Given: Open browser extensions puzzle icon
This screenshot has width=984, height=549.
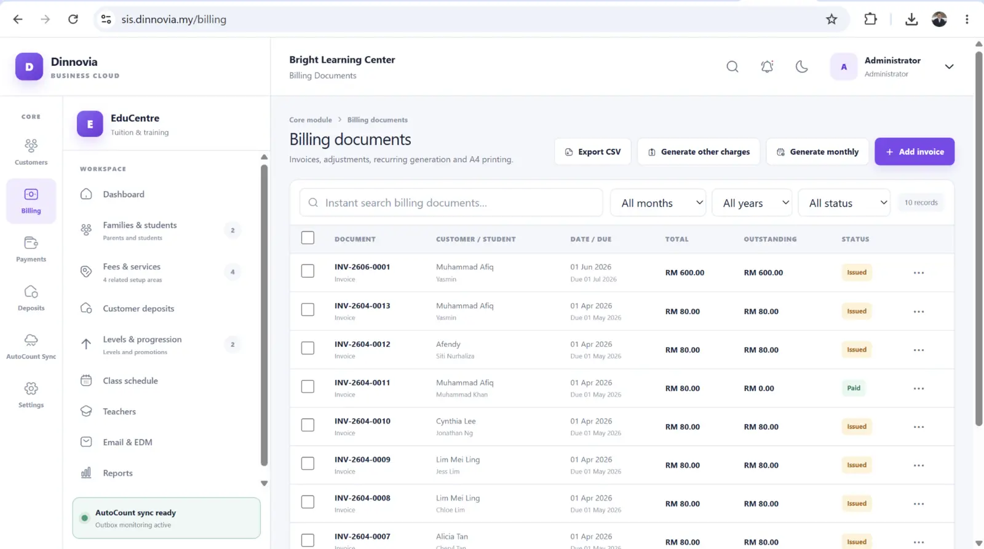Looking at the screenshot, I should click(870, 19).
